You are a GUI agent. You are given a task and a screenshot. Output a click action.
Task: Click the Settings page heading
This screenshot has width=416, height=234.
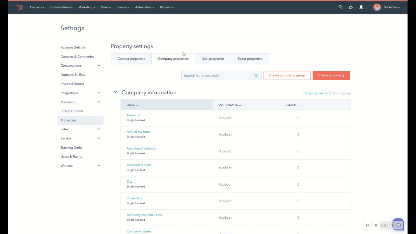(72, 28)
